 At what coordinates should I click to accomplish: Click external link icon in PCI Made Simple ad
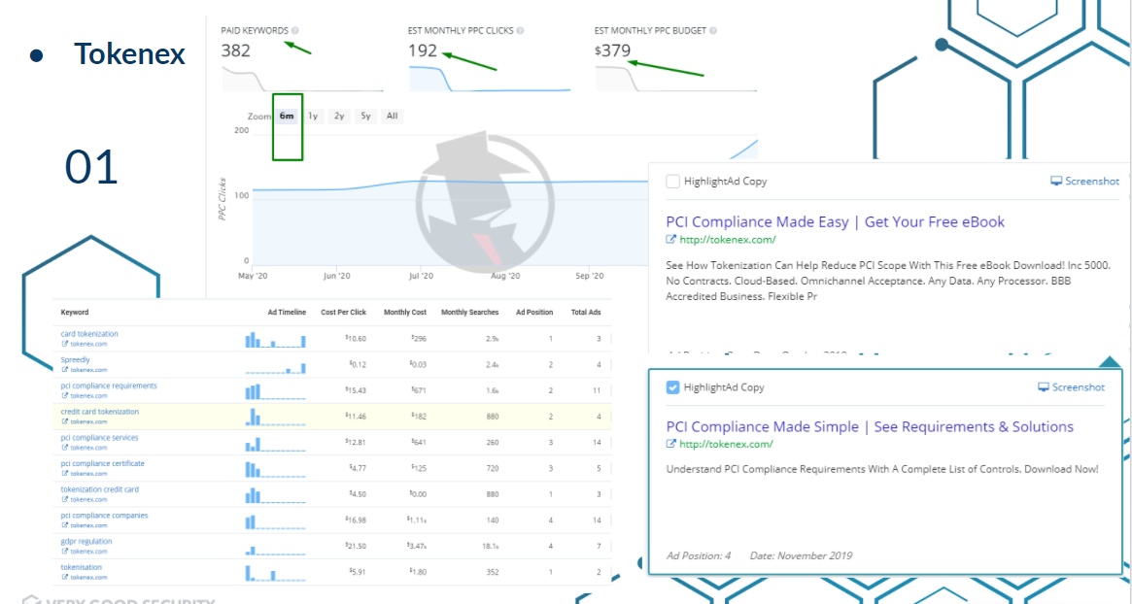[670, 445]
